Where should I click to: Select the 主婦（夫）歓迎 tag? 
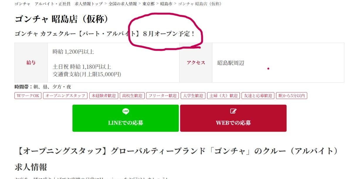[x=224, y=96]
